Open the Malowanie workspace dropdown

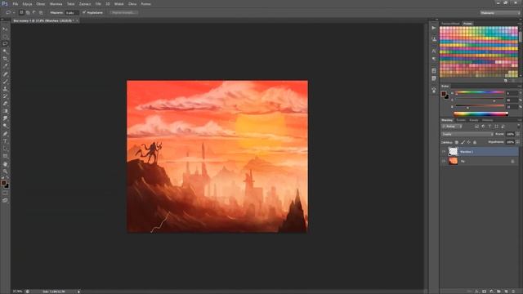coord(499,13)
